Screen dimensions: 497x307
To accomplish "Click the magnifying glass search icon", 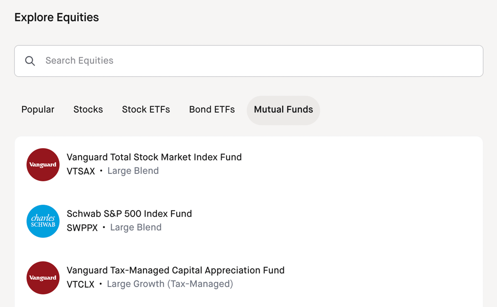I will pos(30,61).
